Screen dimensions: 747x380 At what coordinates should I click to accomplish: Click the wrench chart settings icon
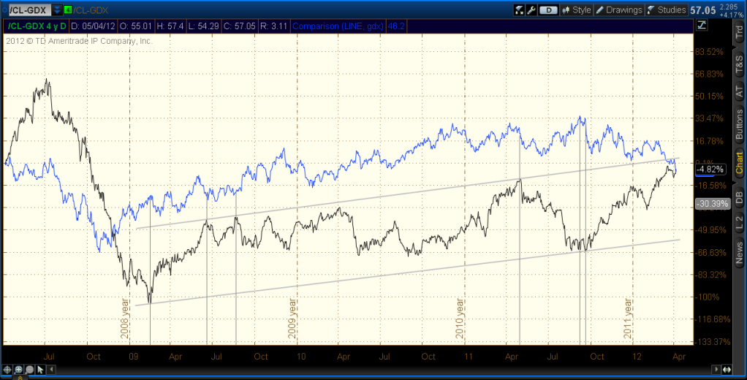tap(531, 10)
